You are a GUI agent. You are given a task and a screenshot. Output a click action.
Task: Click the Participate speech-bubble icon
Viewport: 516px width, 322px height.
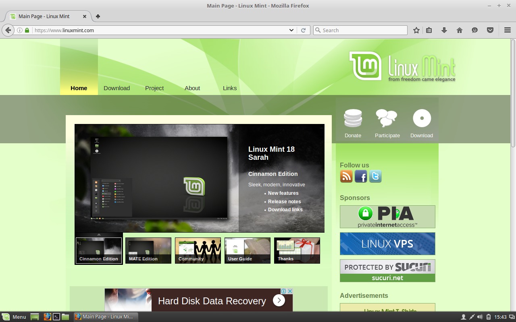click(386, 118)
